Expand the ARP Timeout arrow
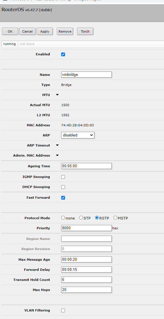 [x=57, y=145]
